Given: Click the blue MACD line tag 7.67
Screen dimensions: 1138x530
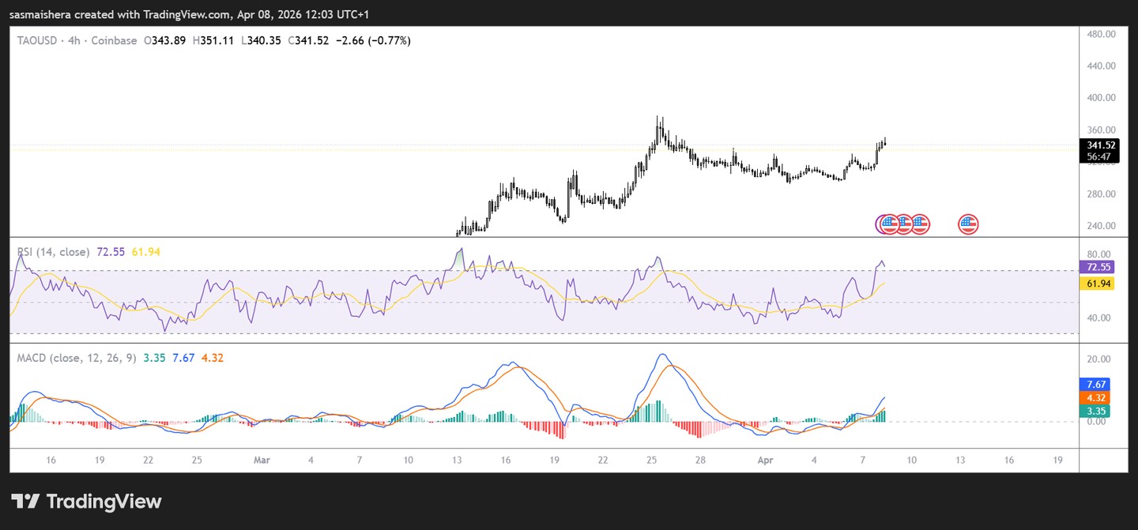Looking at the screenshot, I should click(x=1095, y=384).
